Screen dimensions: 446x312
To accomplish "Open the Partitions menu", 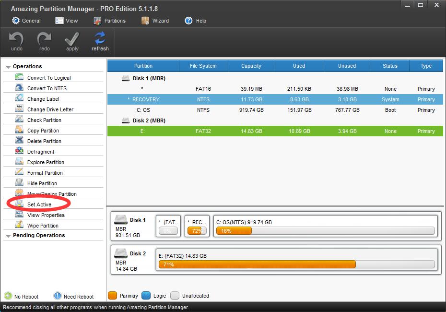I will click(109, 21).
